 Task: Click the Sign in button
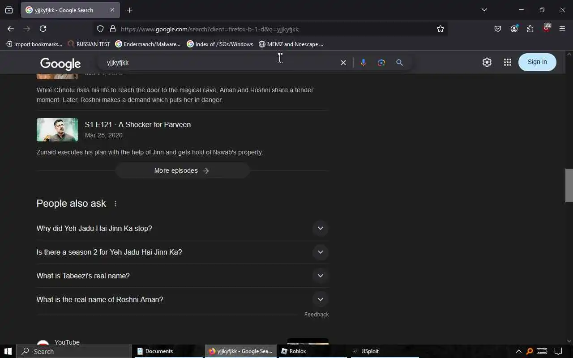pyautogui.click(x=537, y=62)
